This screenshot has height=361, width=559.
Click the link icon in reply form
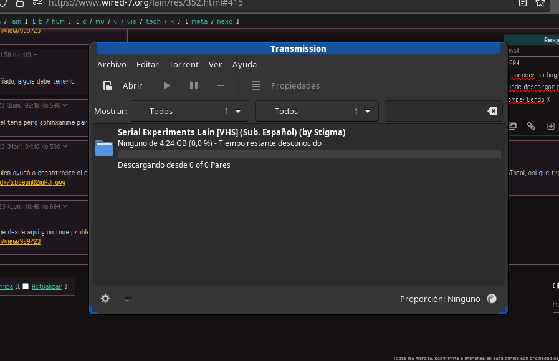[x=531, y=126]
